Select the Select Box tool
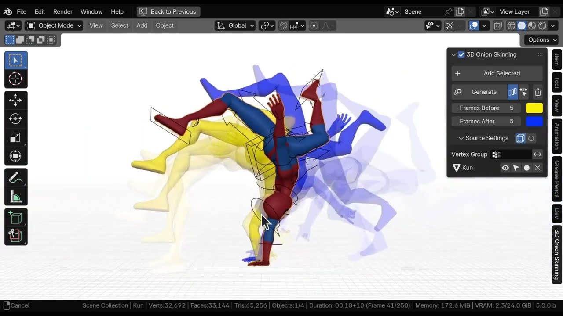This screenshot has height=316, width=563. pos(16,61)
